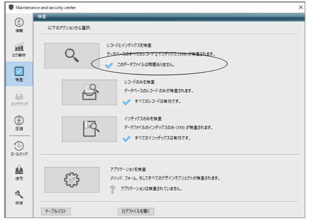Click the shield icon in title bar
The width and height of the screenshot is (311, 221).
(x=11, y=7)
